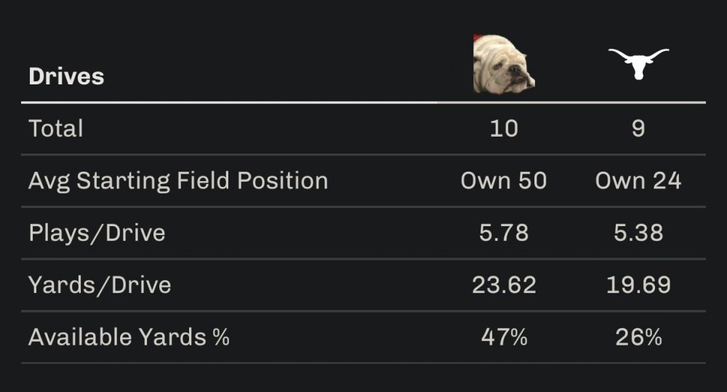Click the white divider under the Drives header
This screenshot has height=392, width=727.
click(363, 103)
